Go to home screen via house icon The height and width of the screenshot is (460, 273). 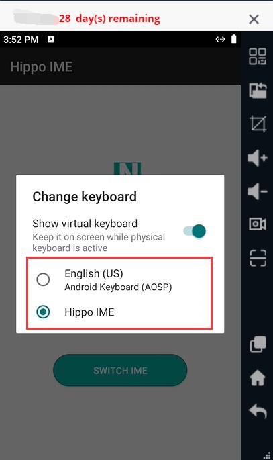point(258,377)
